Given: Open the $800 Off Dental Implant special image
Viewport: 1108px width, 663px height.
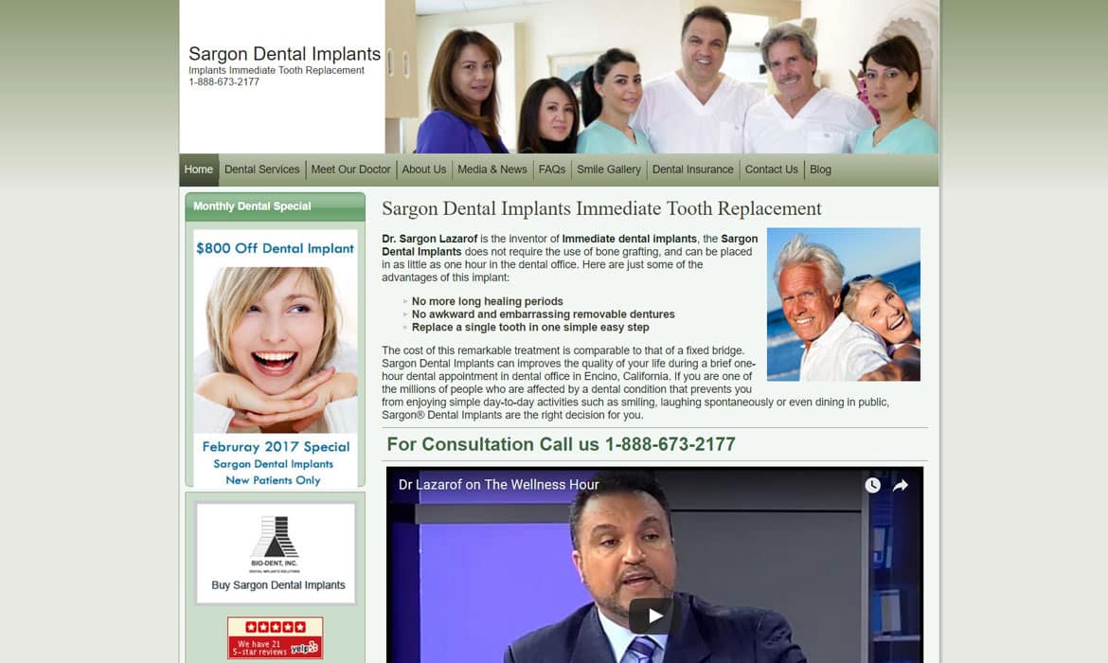Looking at the screenshot, I should point(276,358).
